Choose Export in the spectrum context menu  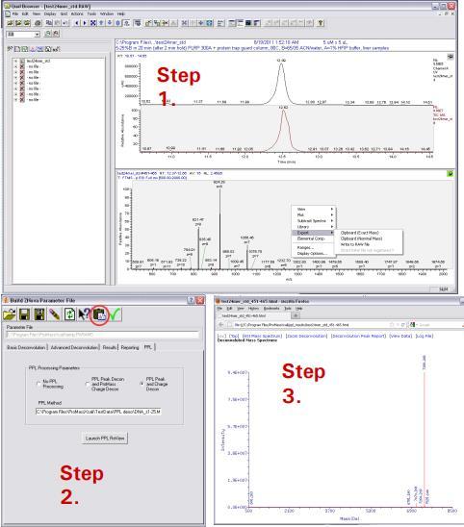pos(313,233)
